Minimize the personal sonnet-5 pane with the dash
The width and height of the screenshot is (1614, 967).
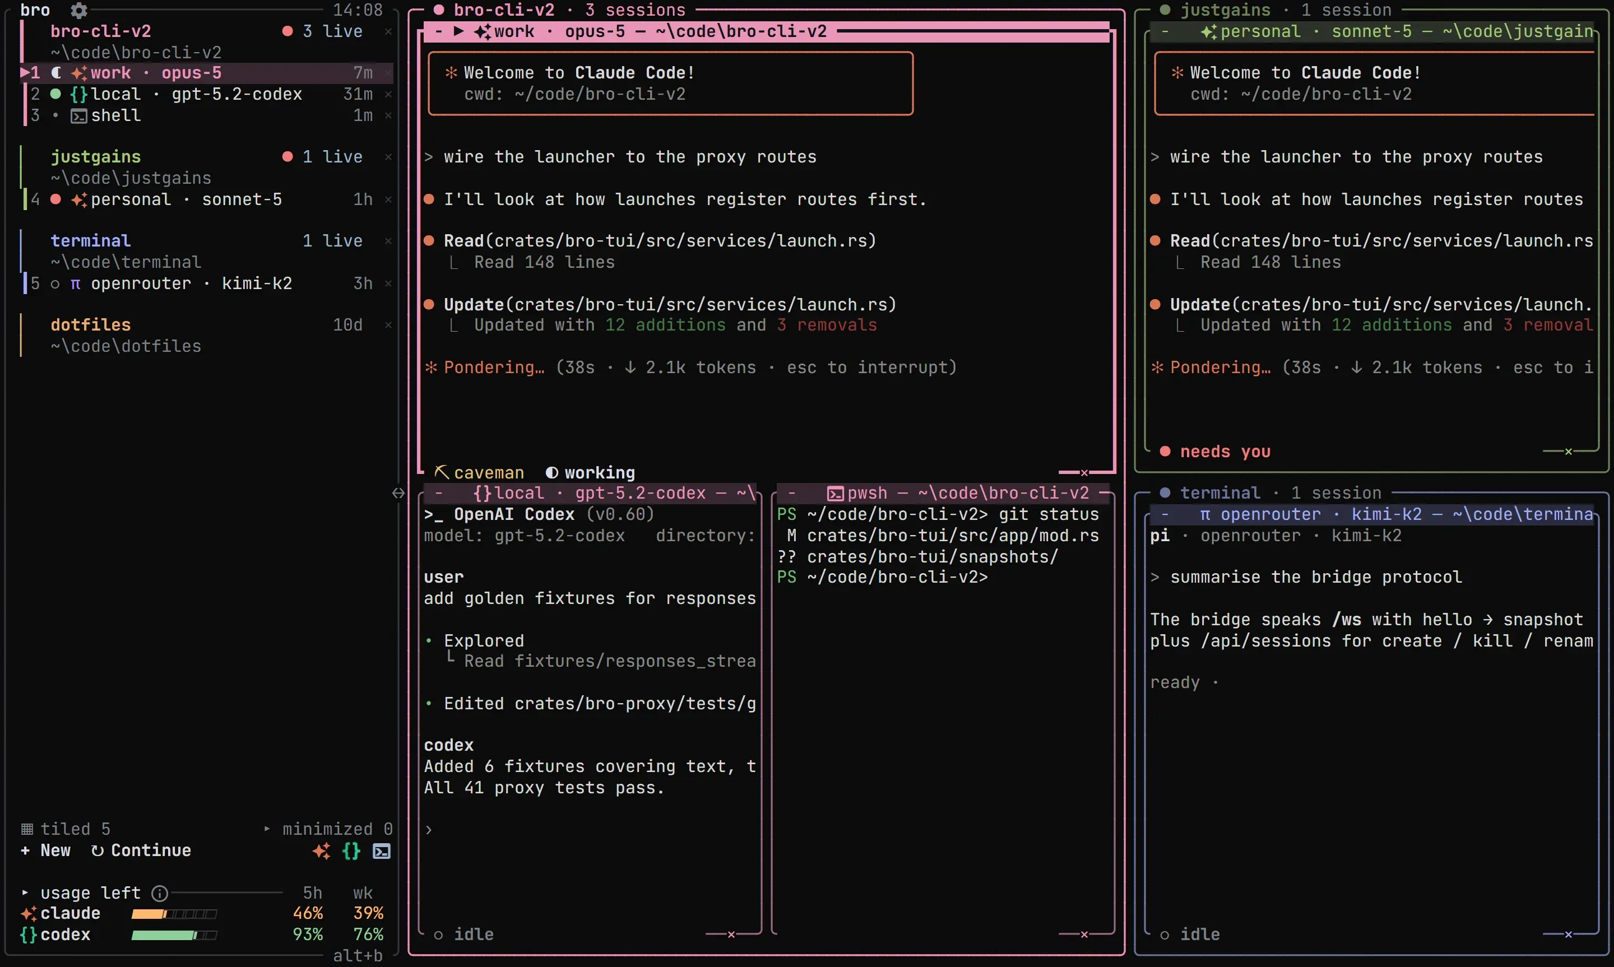1165,31
